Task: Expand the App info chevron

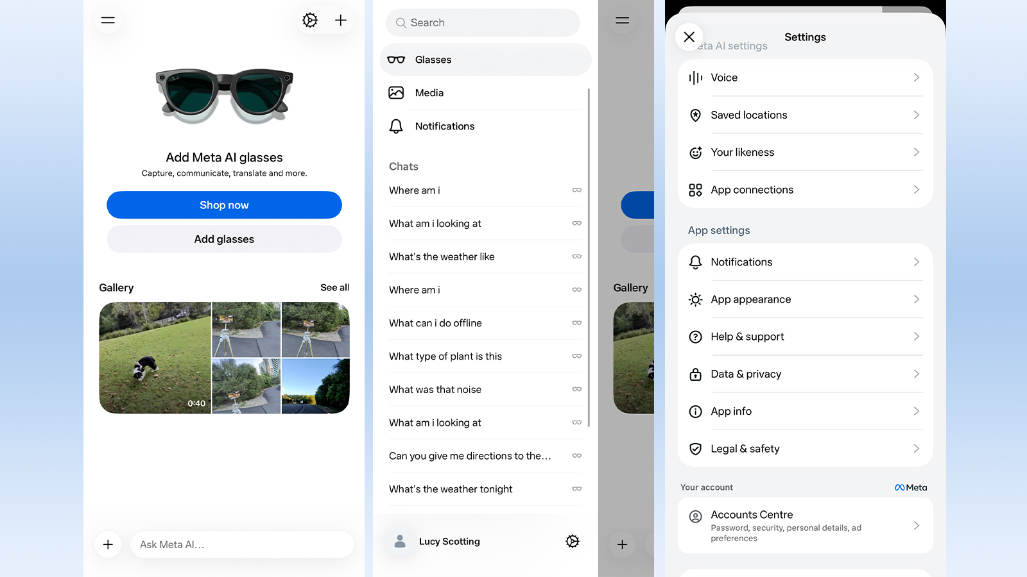Action: tap(917, 411)
